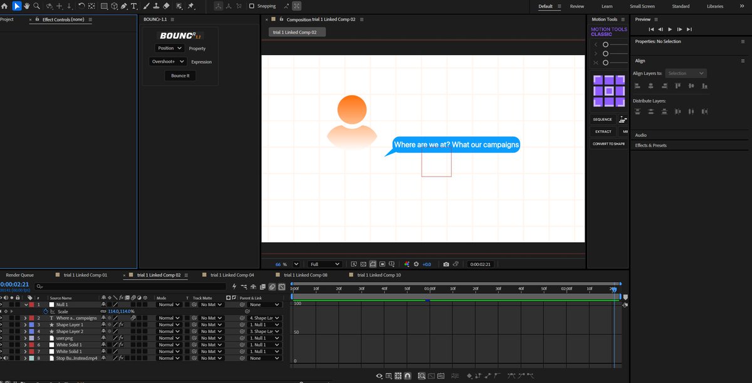Screen dimensions: 752x383
Task: Toggle the Snapping checkbox
Action: click(x=252, y=6)
